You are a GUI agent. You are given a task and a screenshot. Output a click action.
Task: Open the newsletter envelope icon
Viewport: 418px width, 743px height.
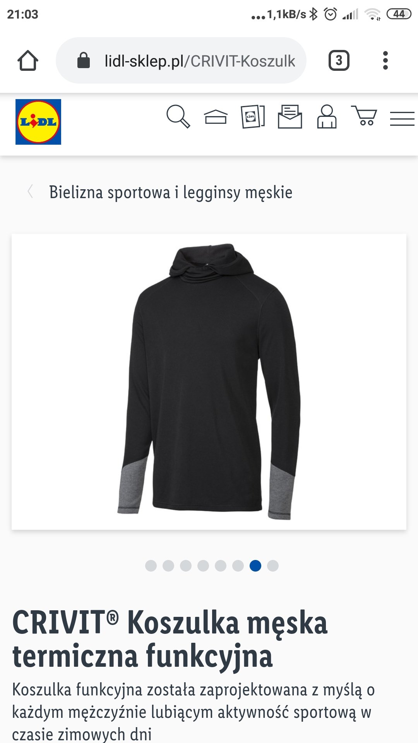pyautogui.click(x=290, y=116)
